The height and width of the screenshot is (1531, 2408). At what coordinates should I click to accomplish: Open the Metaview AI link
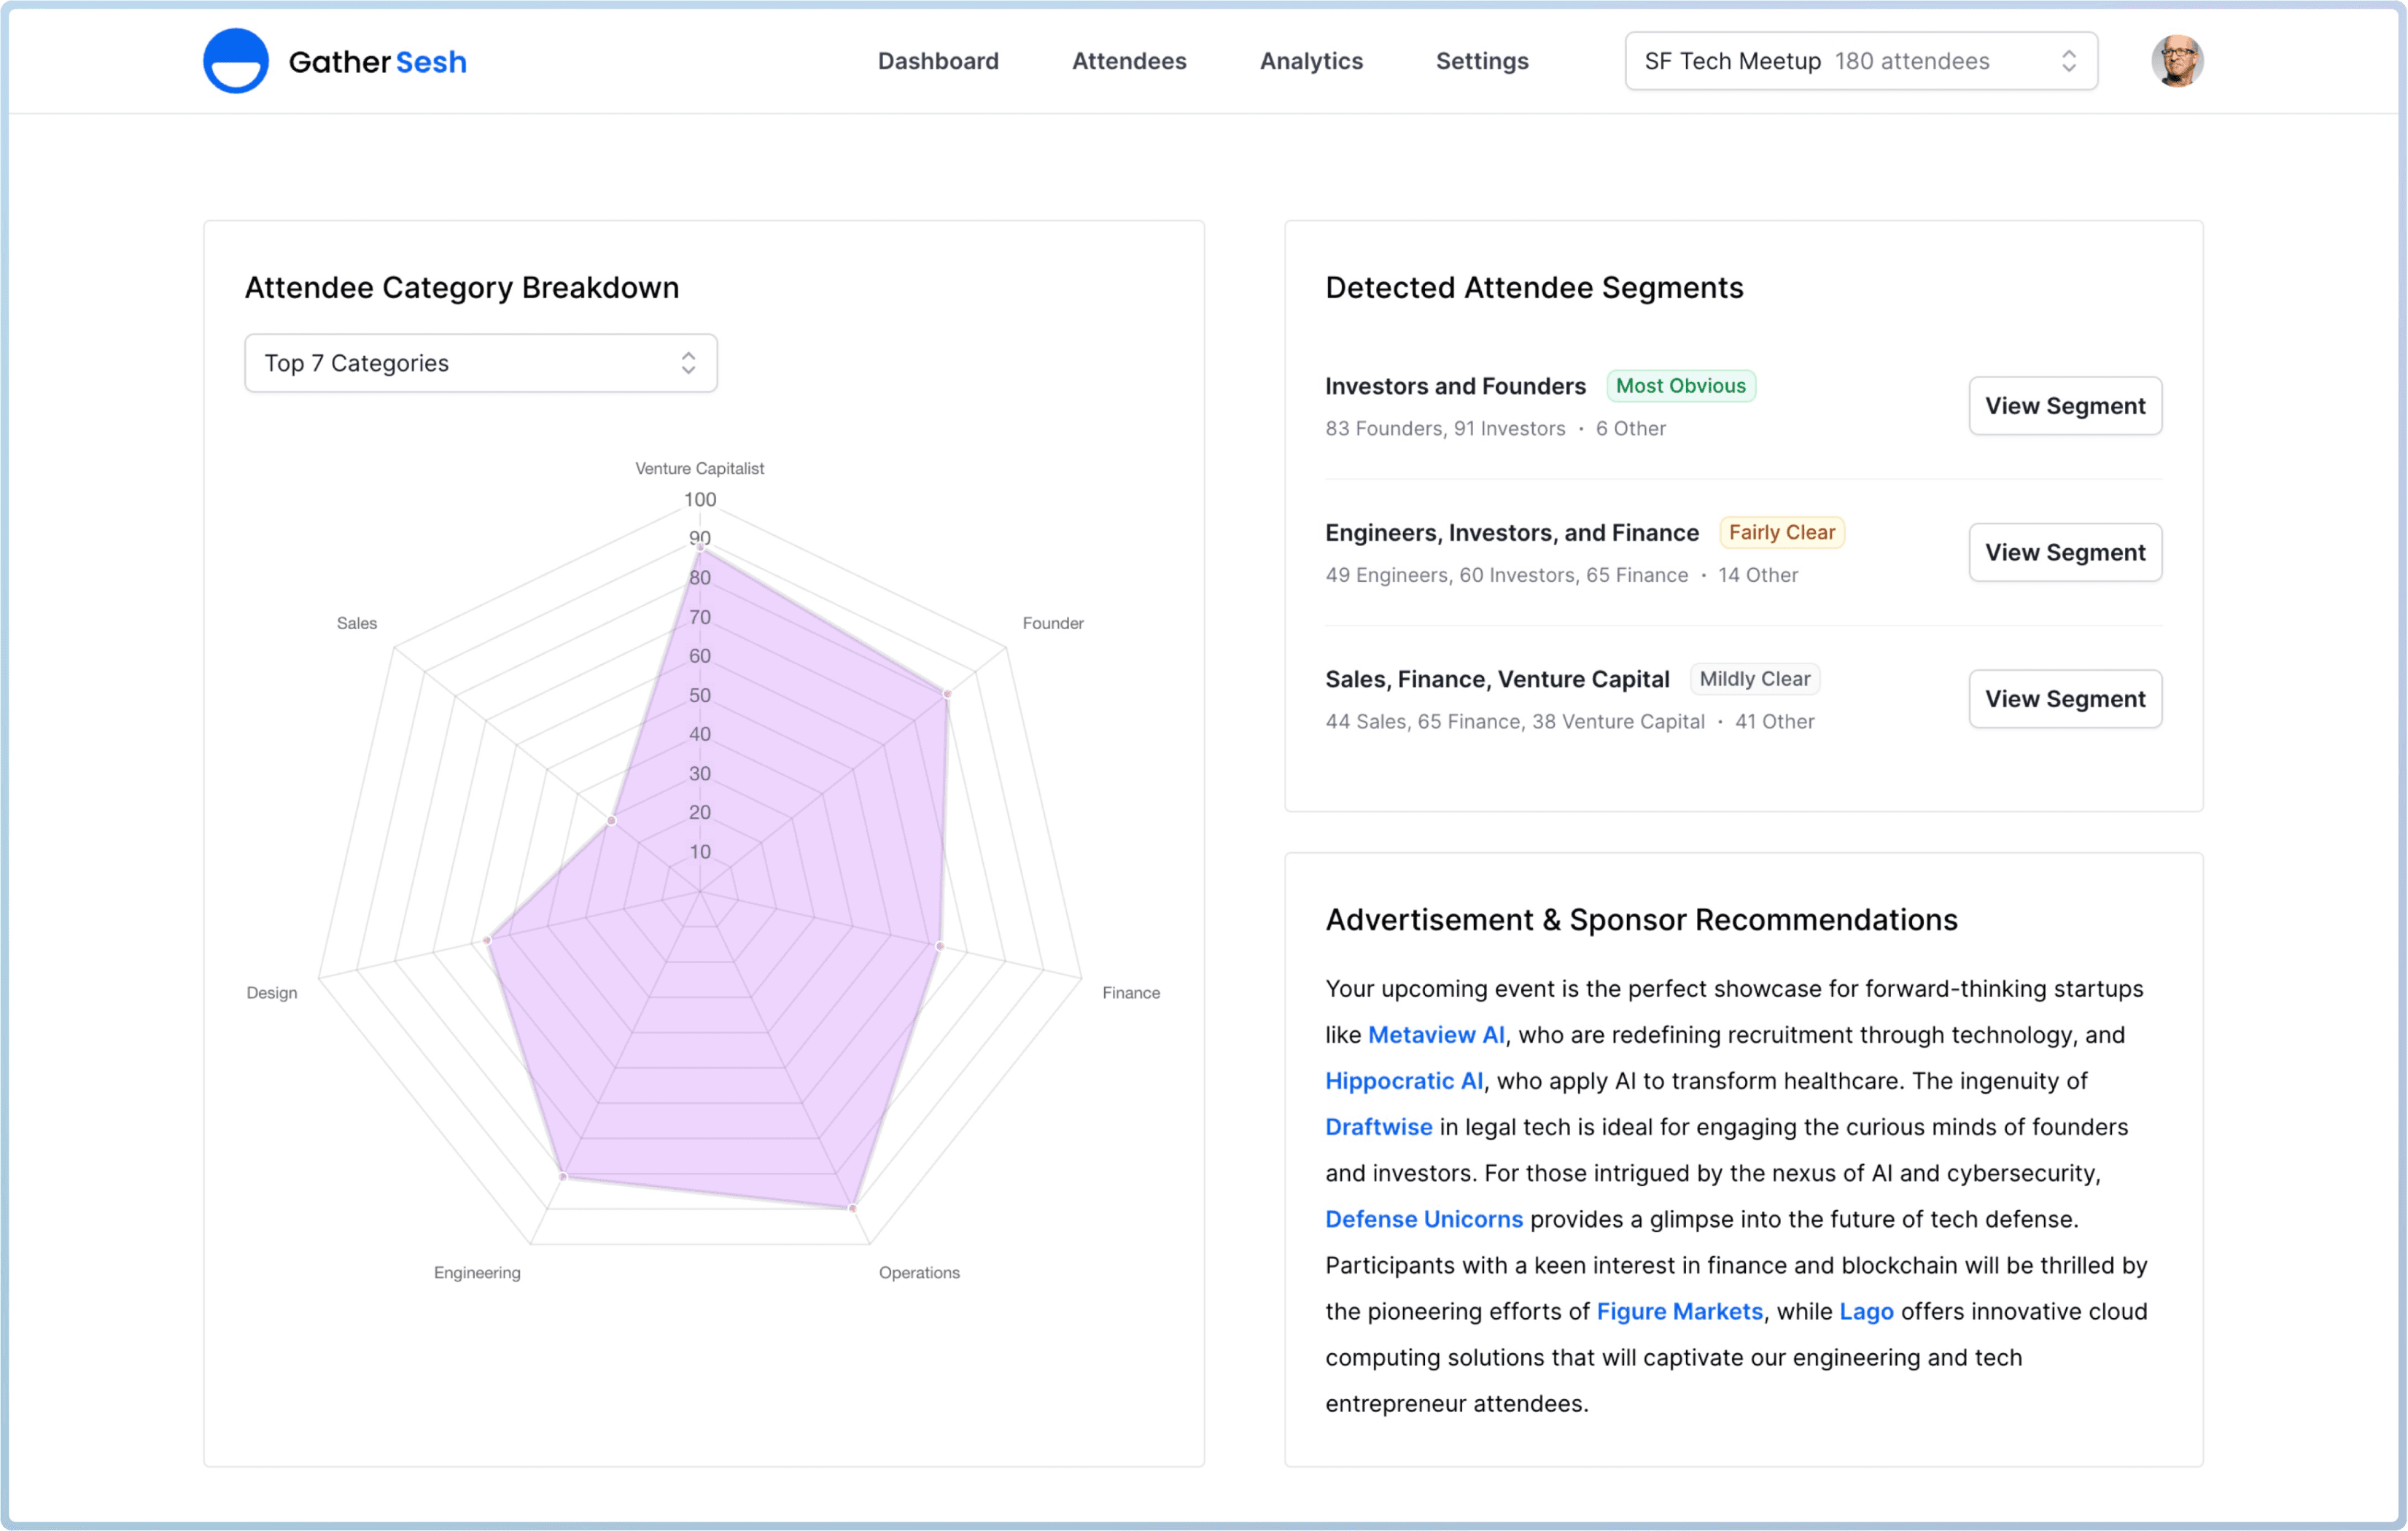tap(1435, 1035)
